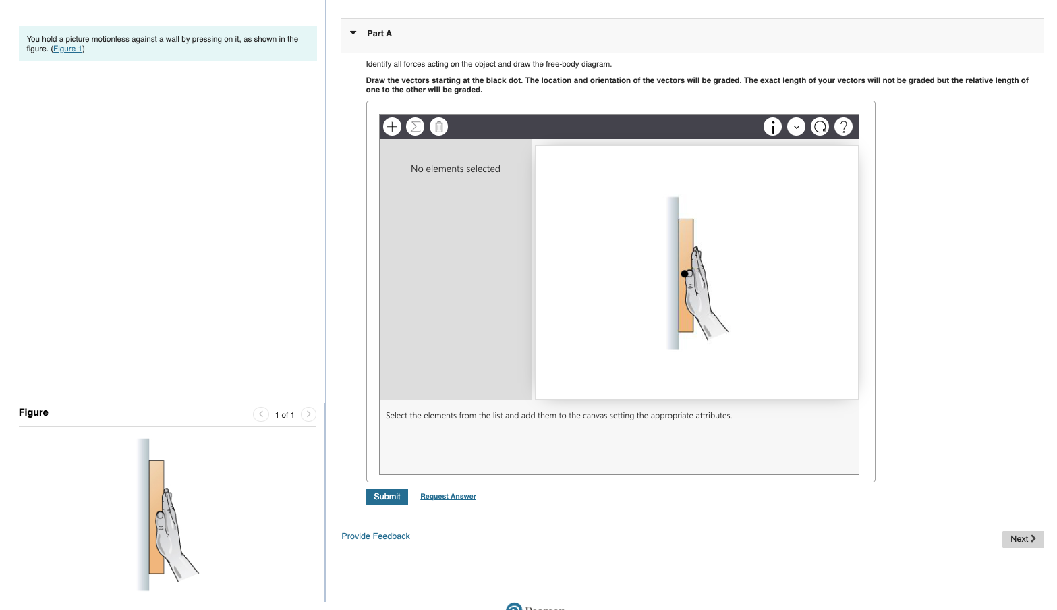Open the toolbar chevron dropdown
This screenshot has height=610, width=1057.
796,126
